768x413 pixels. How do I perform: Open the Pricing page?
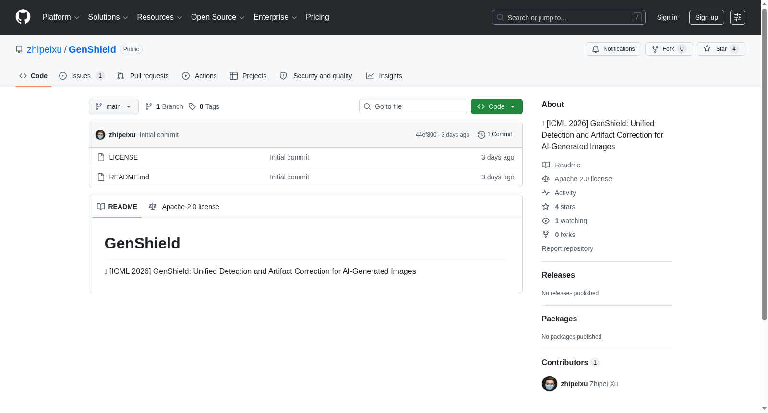317,17
